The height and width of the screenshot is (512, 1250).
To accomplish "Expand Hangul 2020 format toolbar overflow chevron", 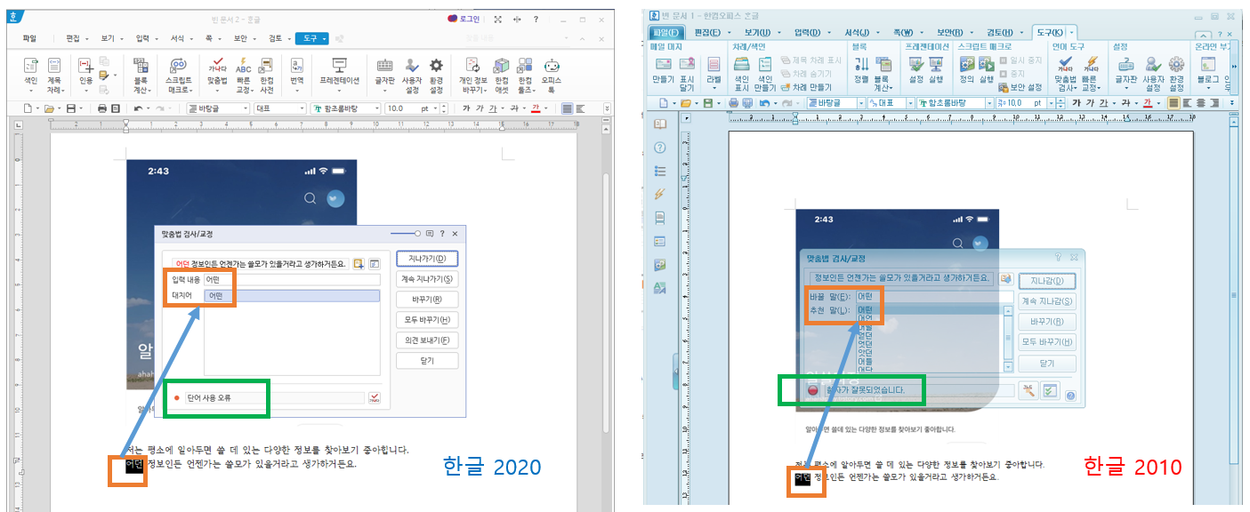I will 607,108.
